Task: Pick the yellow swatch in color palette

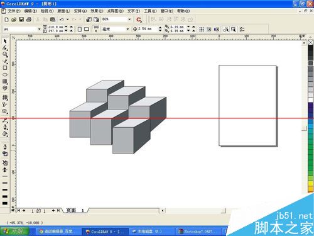Action: (x=310, y=184)
